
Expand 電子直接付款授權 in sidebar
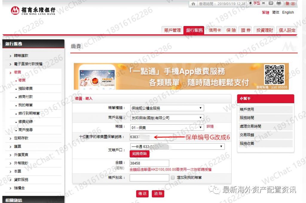pos(28,64)
